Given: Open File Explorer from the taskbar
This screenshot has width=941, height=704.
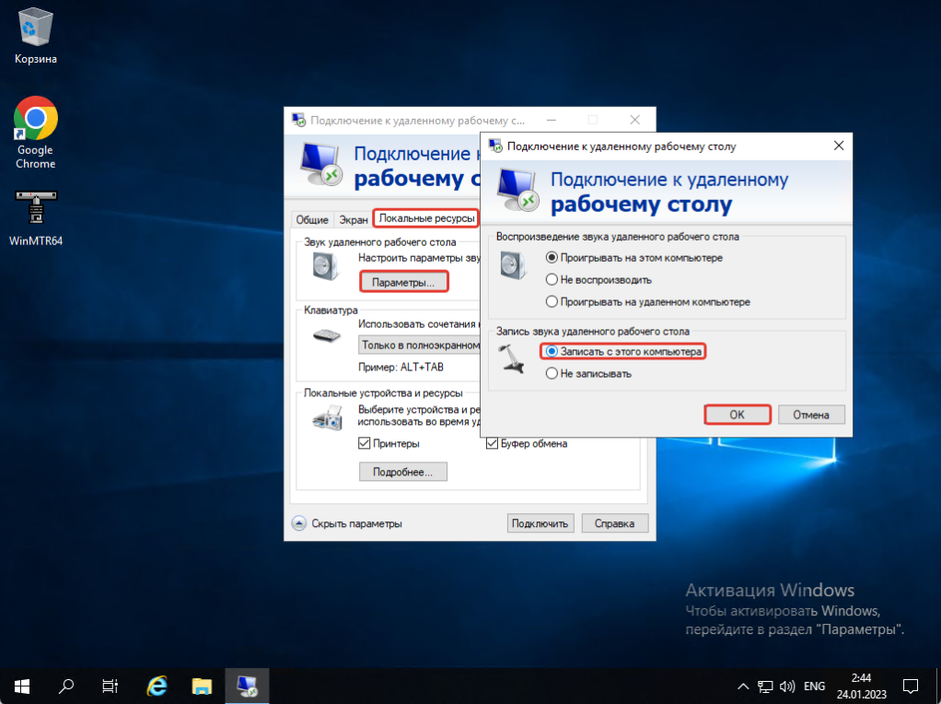Looking at the screenshot, I should 203,686.
